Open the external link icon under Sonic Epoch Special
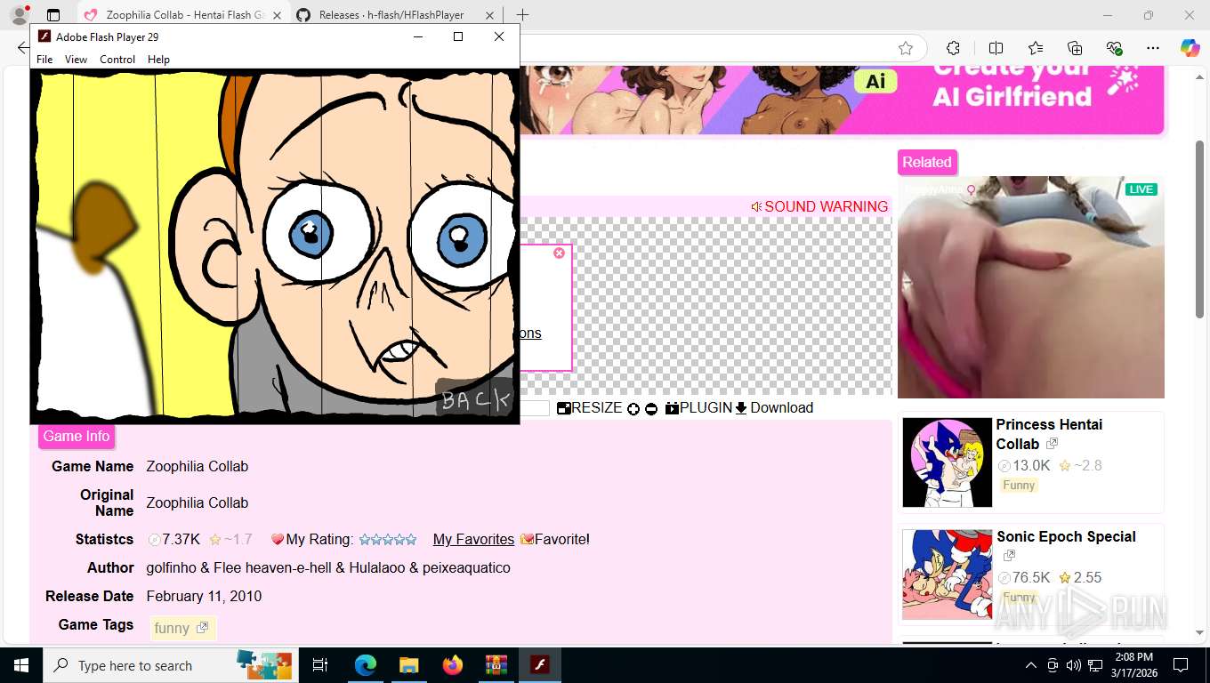Image resolution: width=1210 pixels, height=683 pixels. (1009, 556)
